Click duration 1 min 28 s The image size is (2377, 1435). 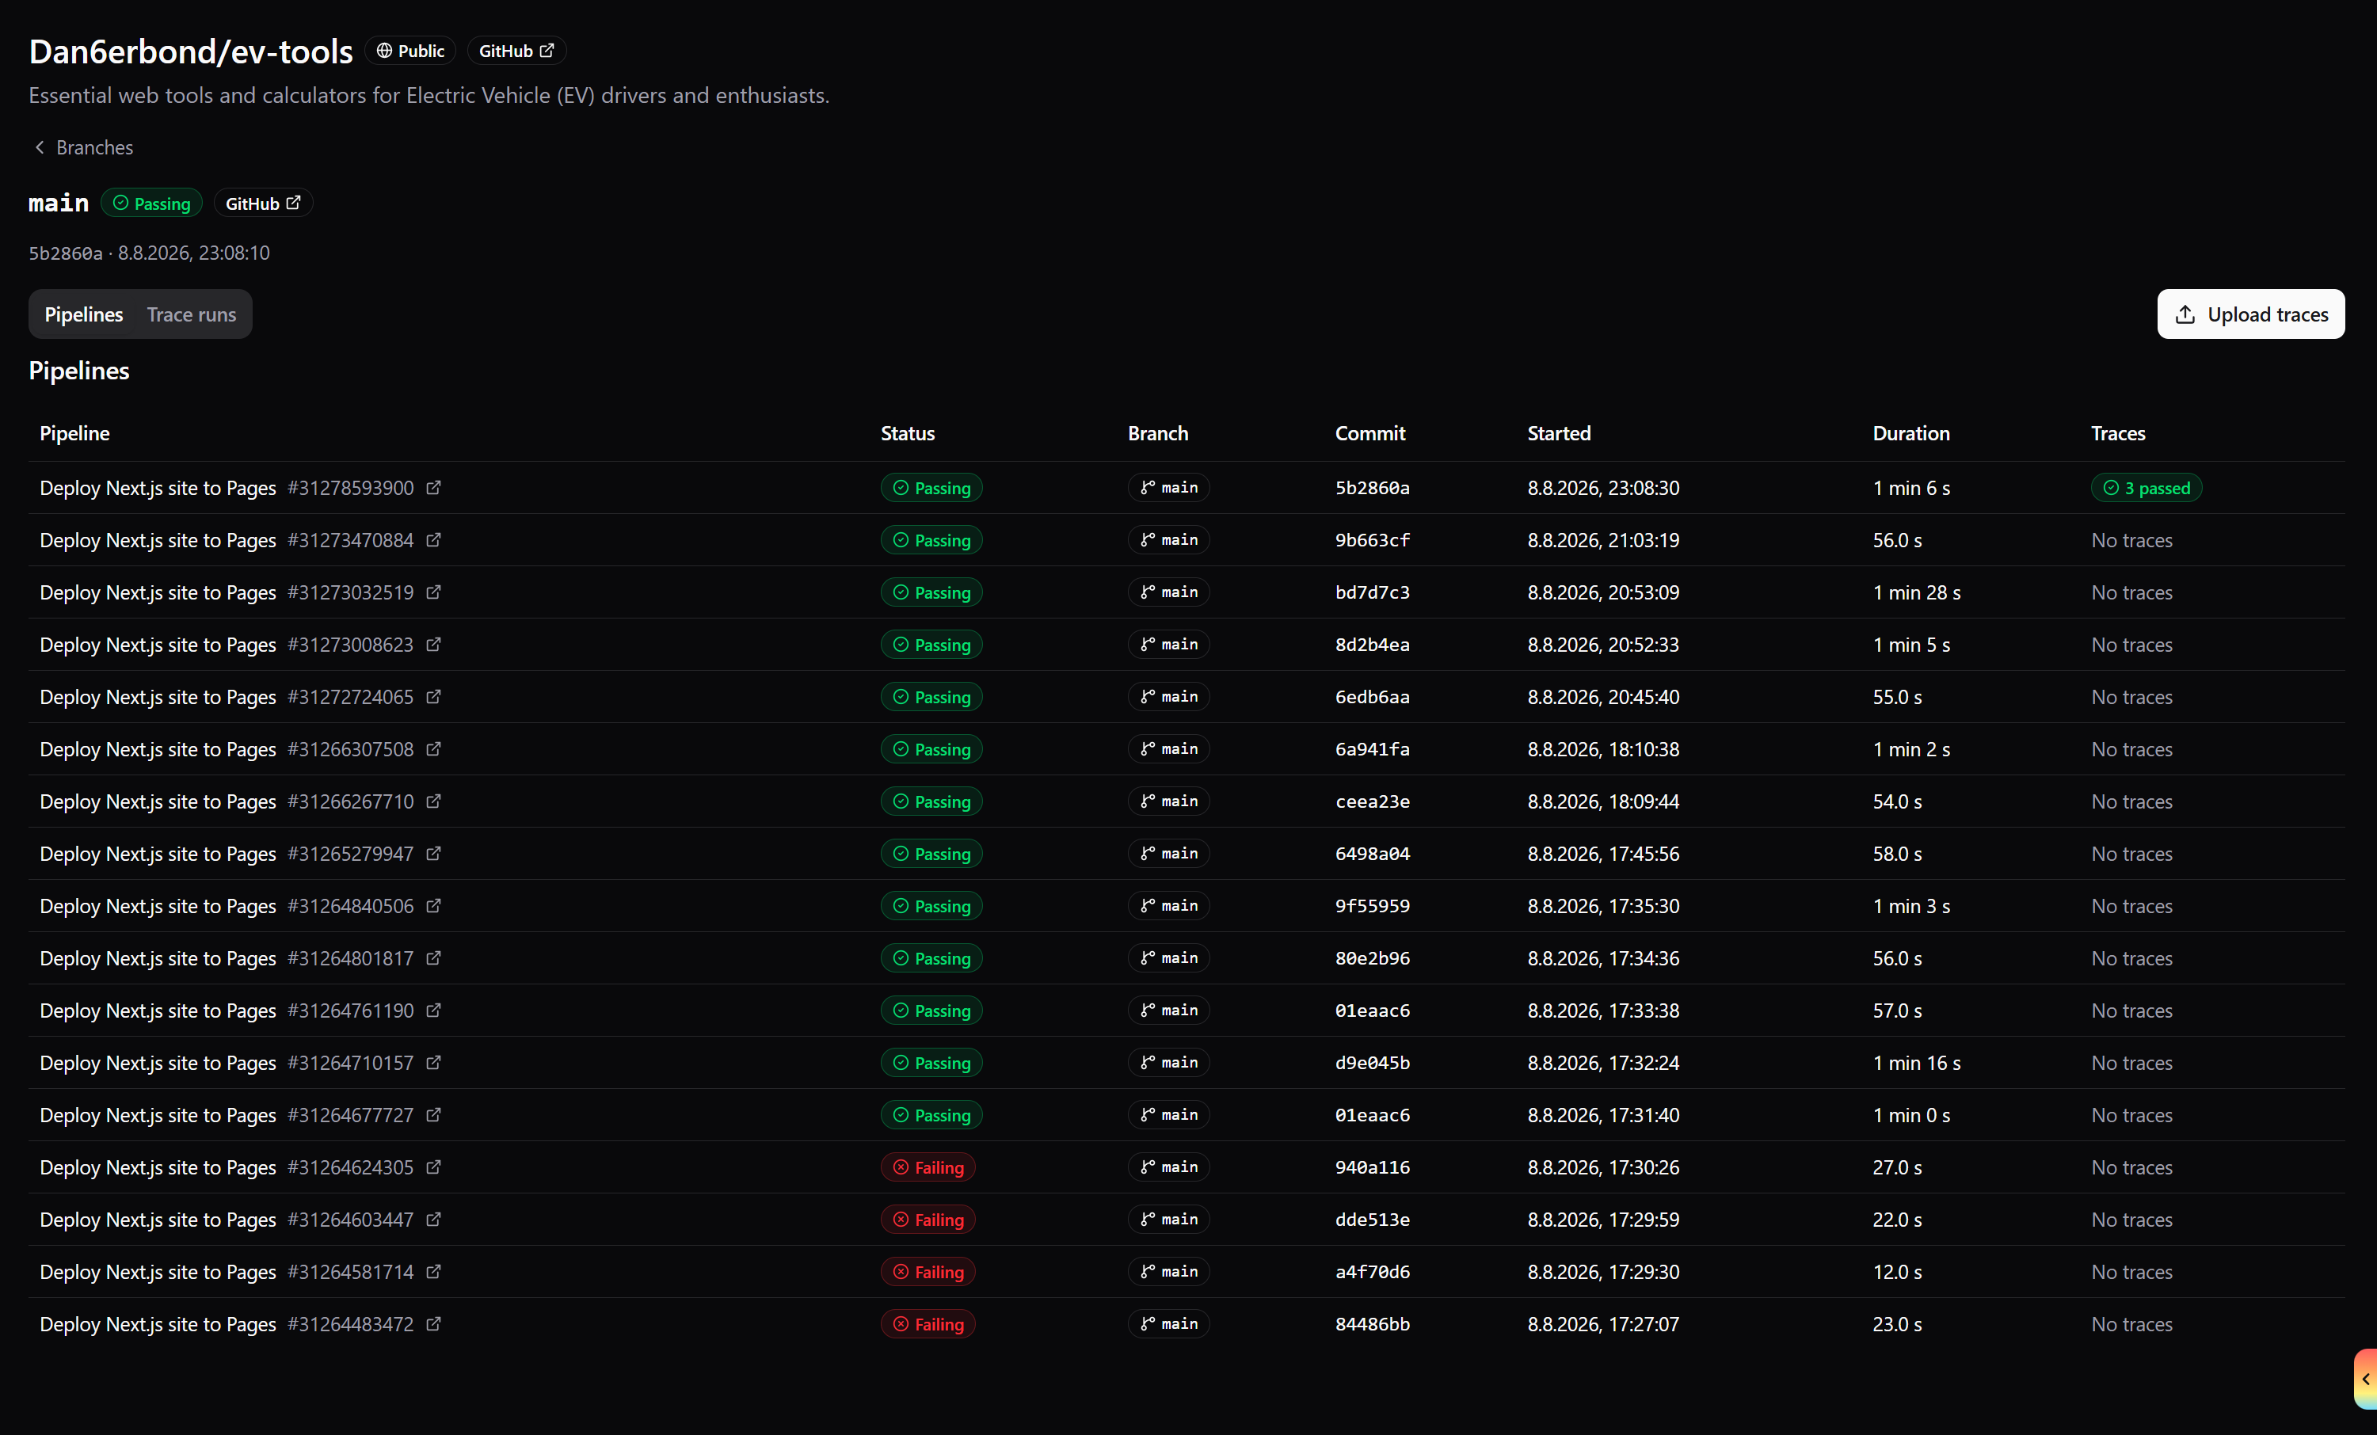point(1916,592)
